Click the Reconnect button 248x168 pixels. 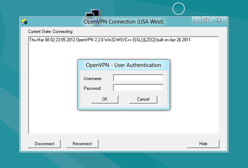coord(82,144)
